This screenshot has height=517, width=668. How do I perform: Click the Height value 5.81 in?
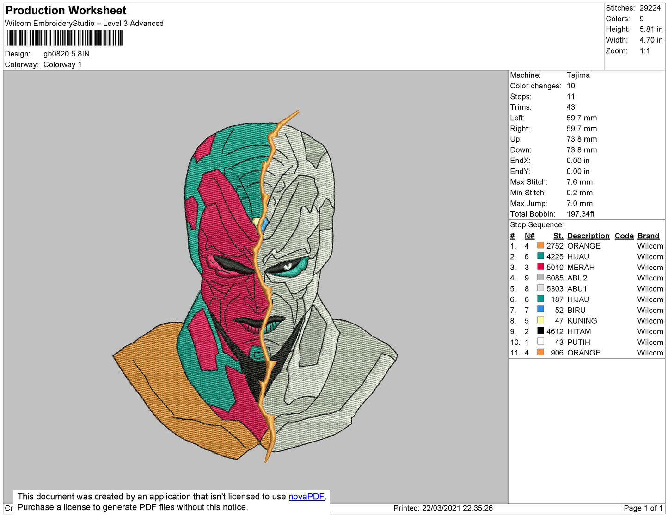pyautogui.click(x=651, y=29)
